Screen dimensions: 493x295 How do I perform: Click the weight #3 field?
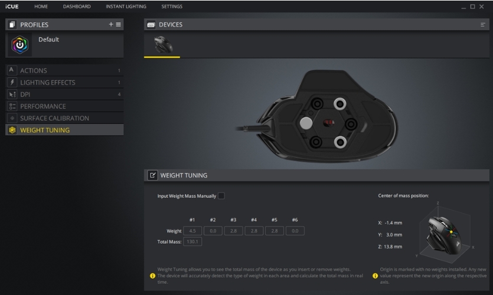pos(233,231)
